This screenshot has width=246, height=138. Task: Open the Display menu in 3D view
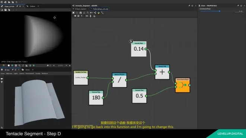[38, 74]
